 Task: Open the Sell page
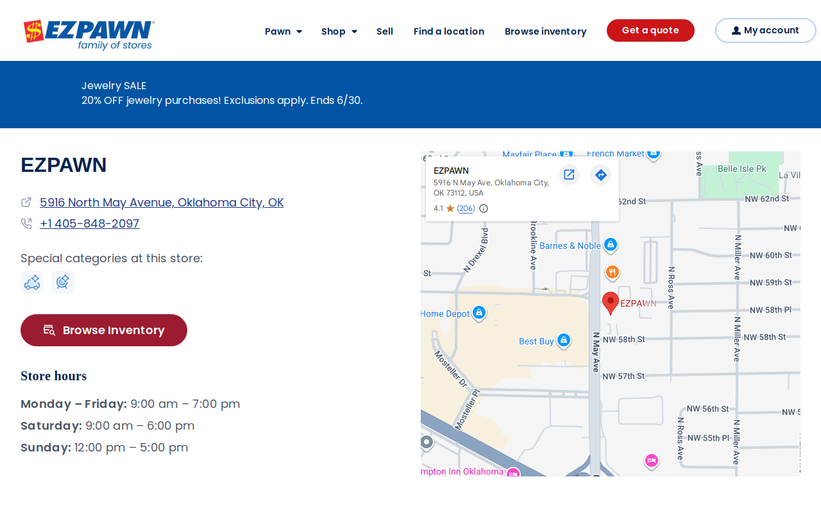click(385, 31)
